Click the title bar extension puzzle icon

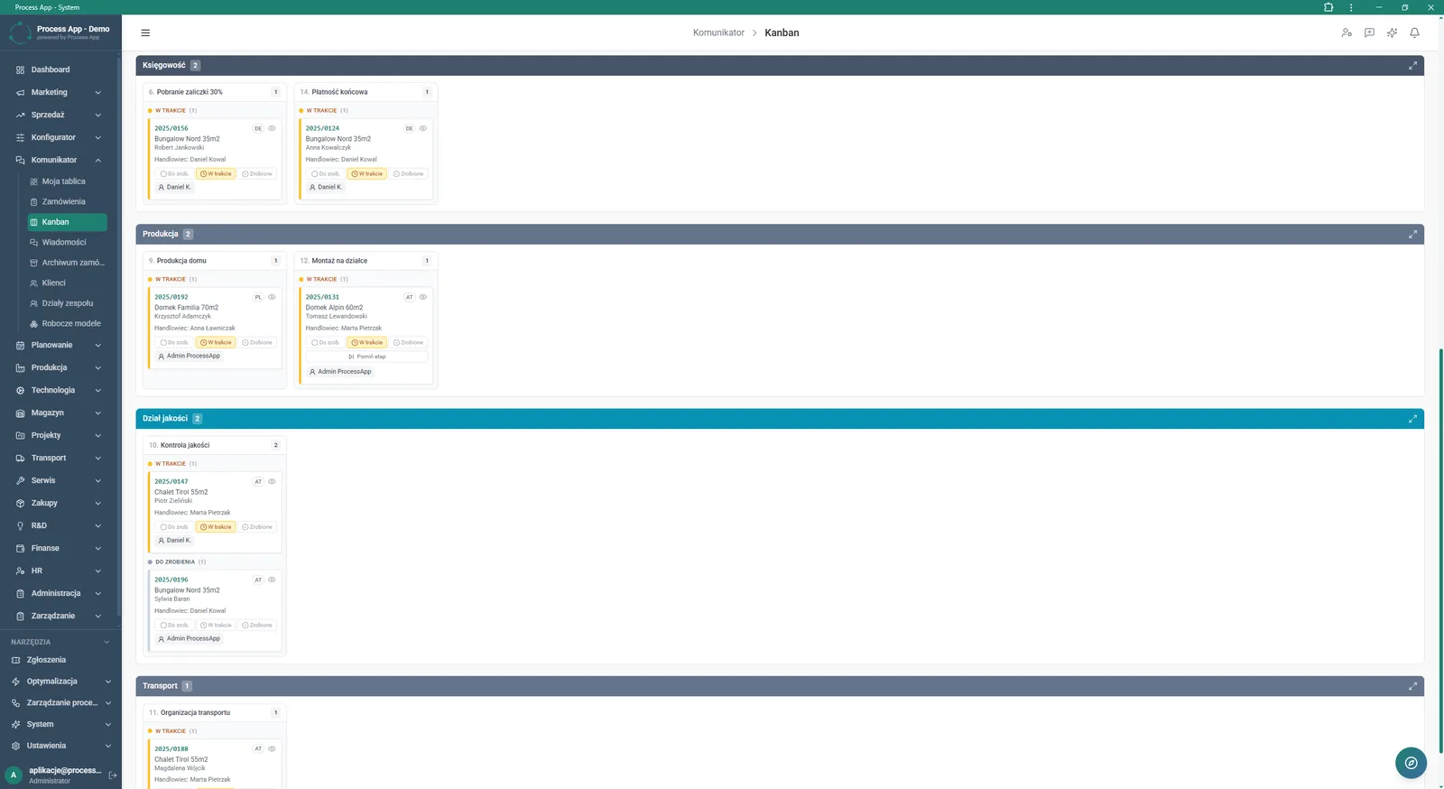(1328, 7)
